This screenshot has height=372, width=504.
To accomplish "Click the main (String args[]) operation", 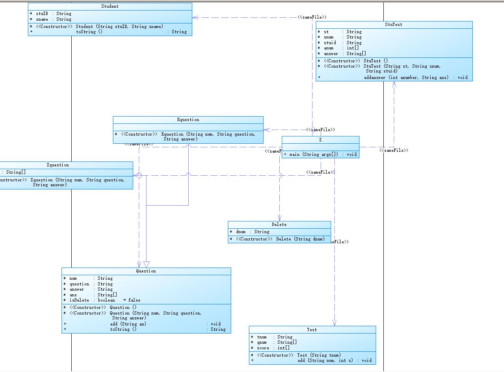I will pyautogui.click(x=320, y=154).
